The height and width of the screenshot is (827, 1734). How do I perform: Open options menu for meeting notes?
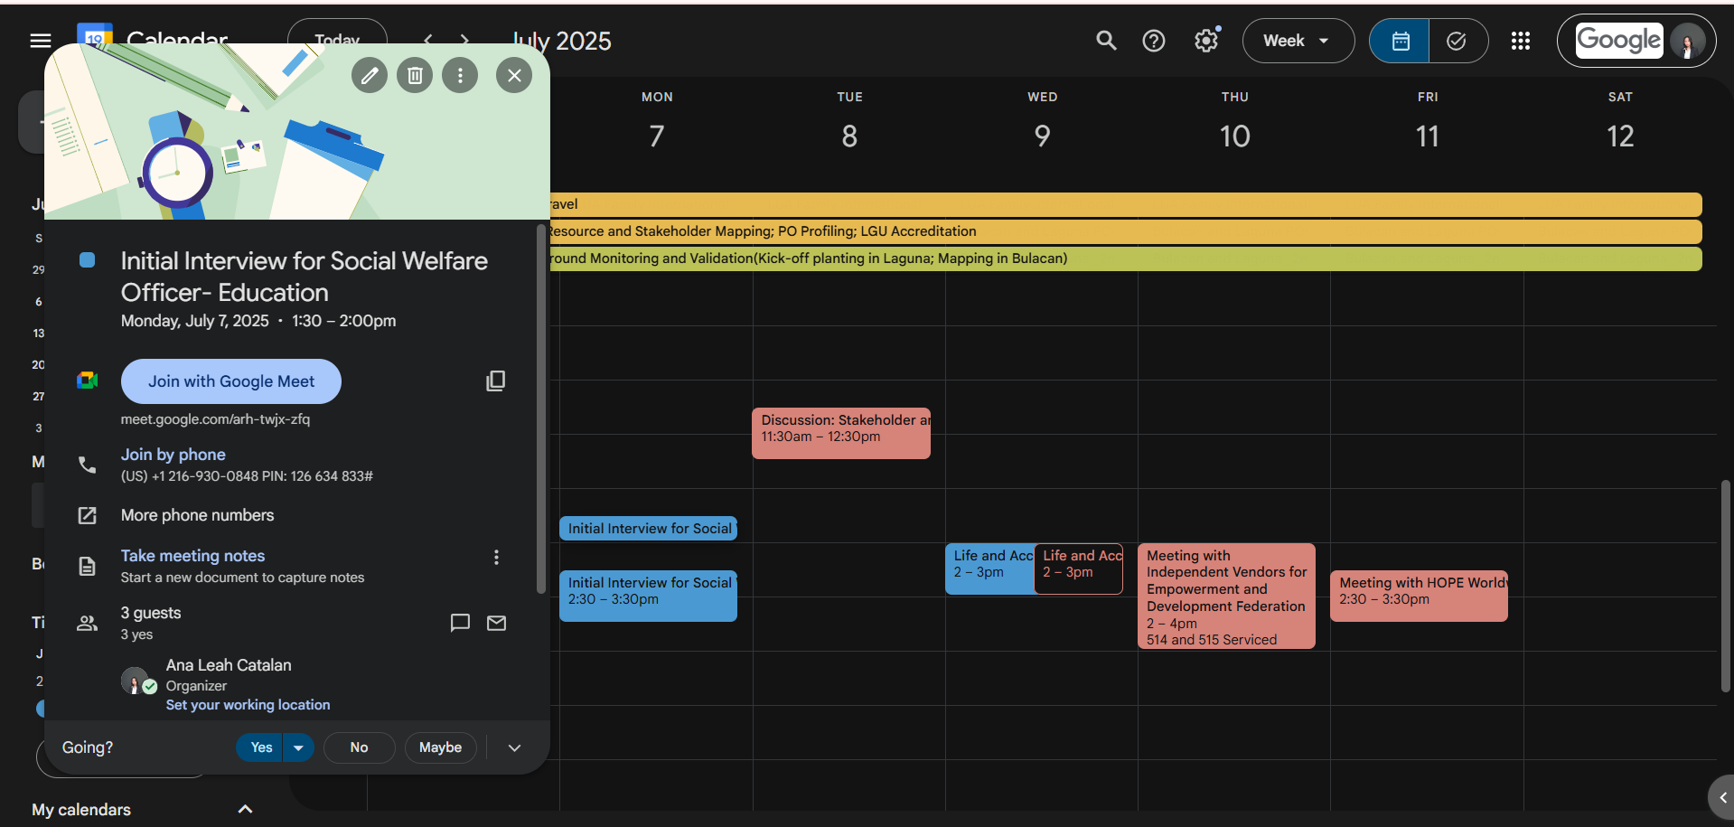pos(496,557)
